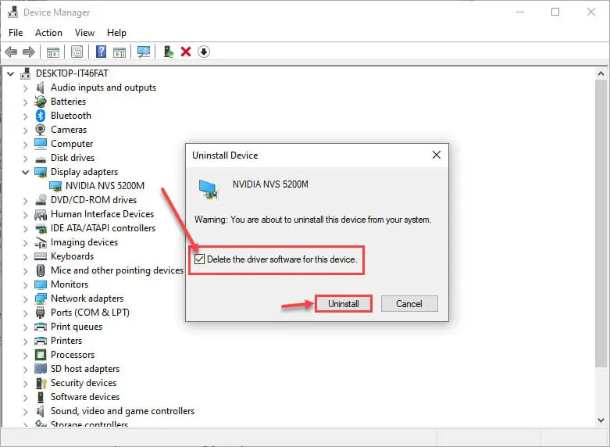
Task: Click the Audio inputs speaker icon
Action: [x=40, y=88]
